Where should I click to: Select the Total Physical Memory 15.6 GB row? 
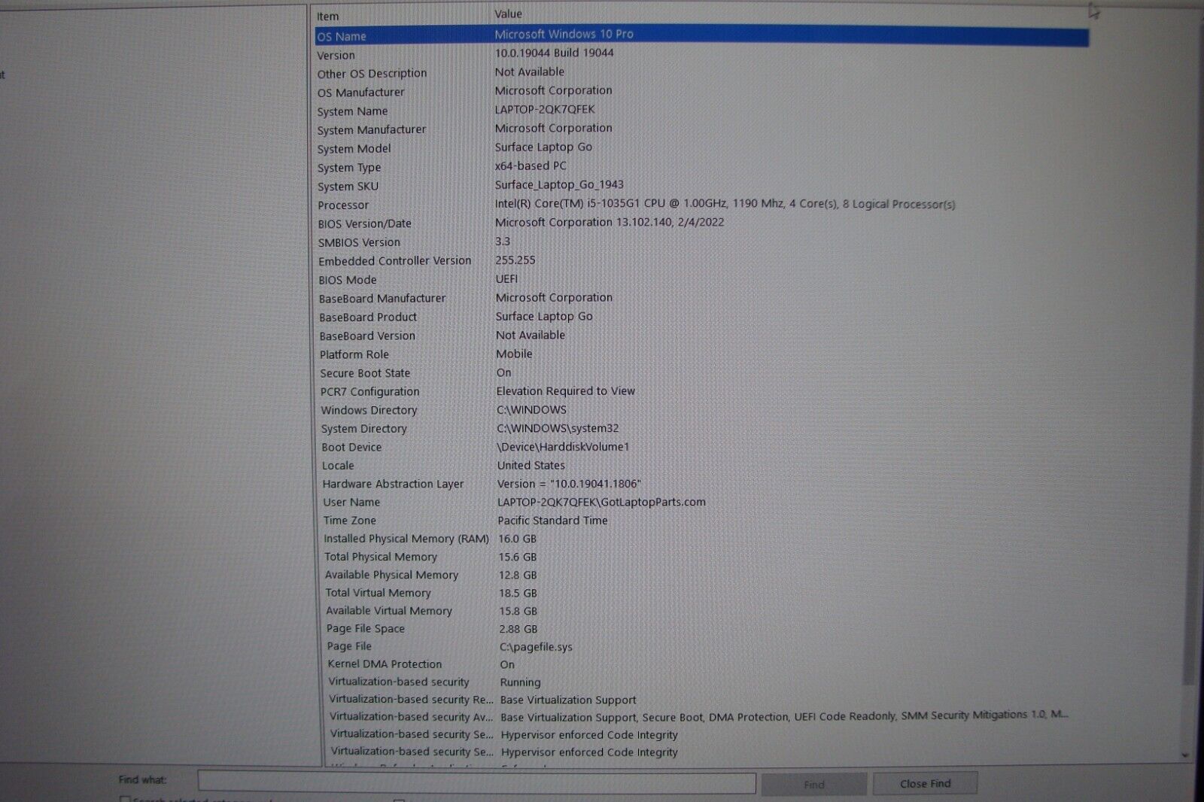[701, 557]
